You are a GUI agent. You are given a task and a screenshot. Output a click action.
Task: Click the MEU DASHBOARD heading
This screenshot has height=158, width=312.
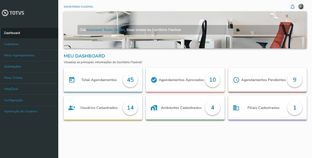pyautogui.click(x=84, y=56)
